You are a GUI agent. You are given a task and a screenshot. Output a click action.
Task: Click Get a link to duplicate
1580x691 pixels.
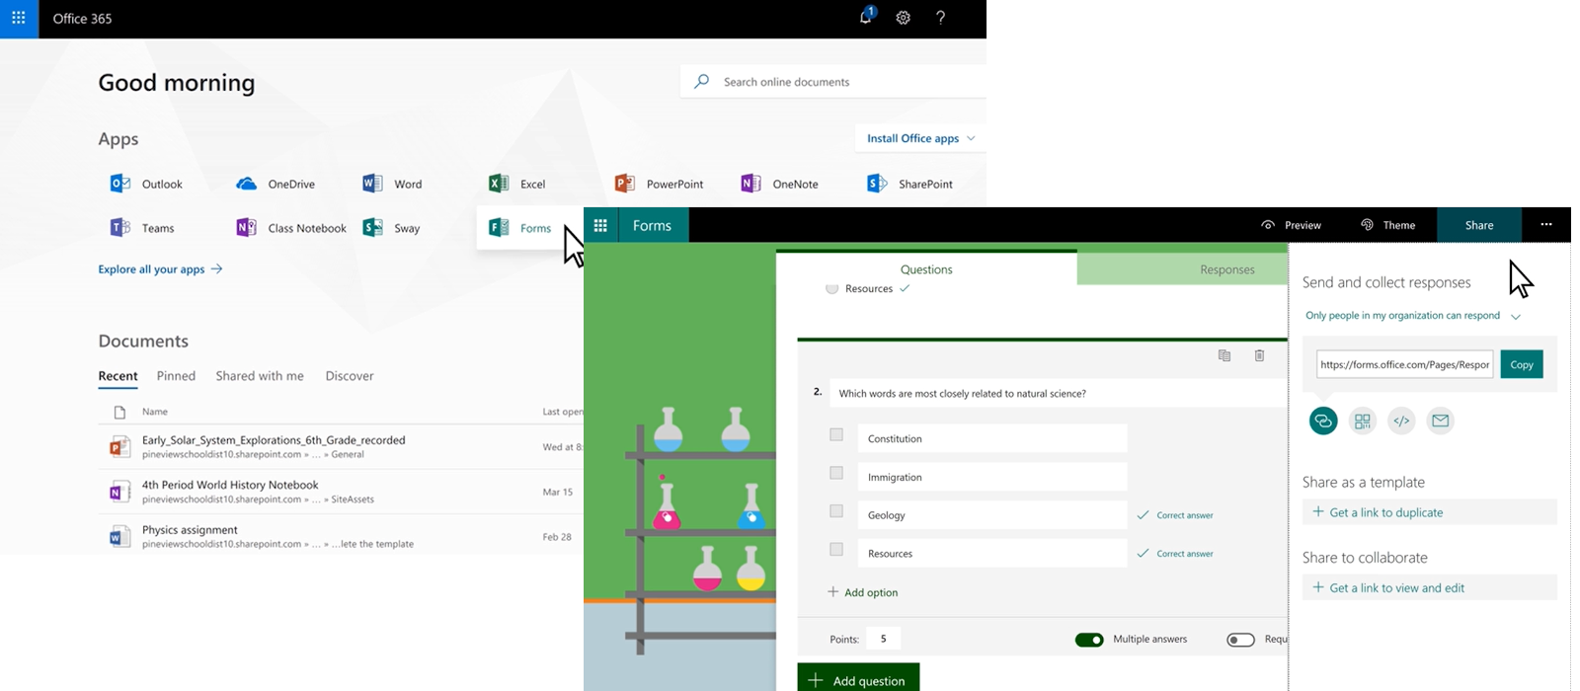1430,512
